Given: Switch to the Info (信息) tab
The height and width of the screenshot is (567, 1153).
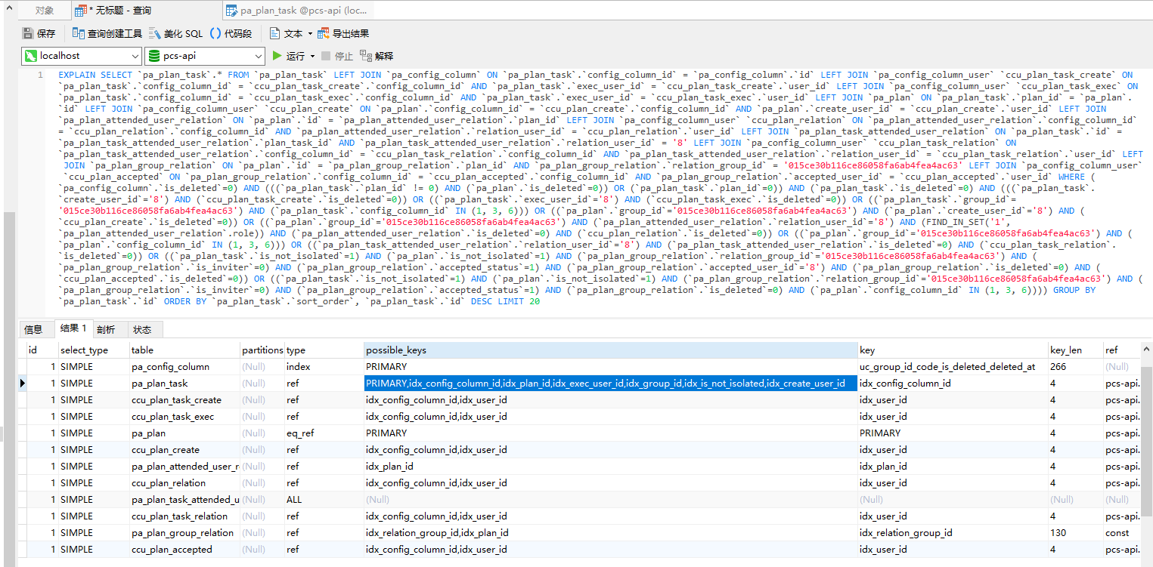Looking at the screenshot, I should click(x=33, y=329).
